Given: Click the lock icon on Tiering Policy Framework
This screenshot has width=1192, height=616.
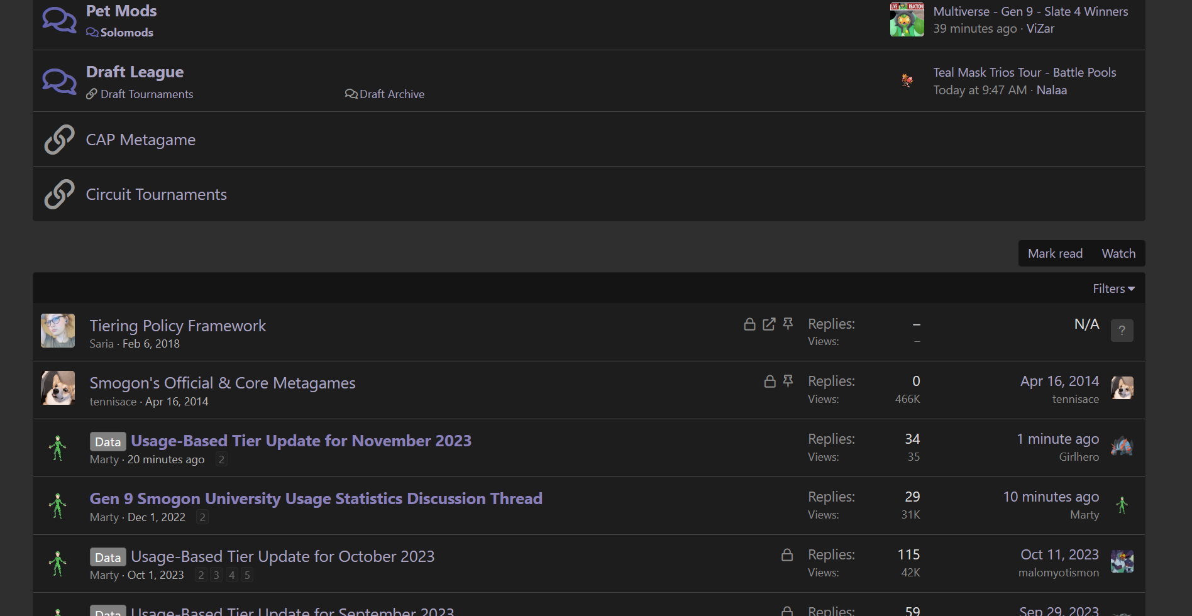Looking at the screenshot, I should pos(749,324).
